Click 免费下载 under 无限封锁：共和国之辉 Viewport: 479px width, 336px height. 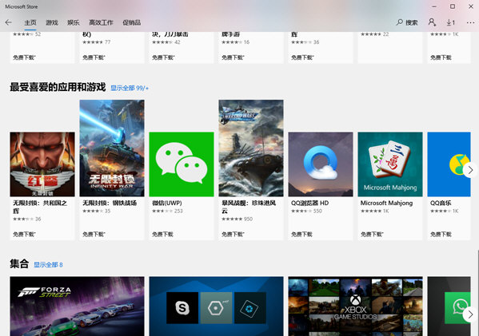[x=24, y=234]
